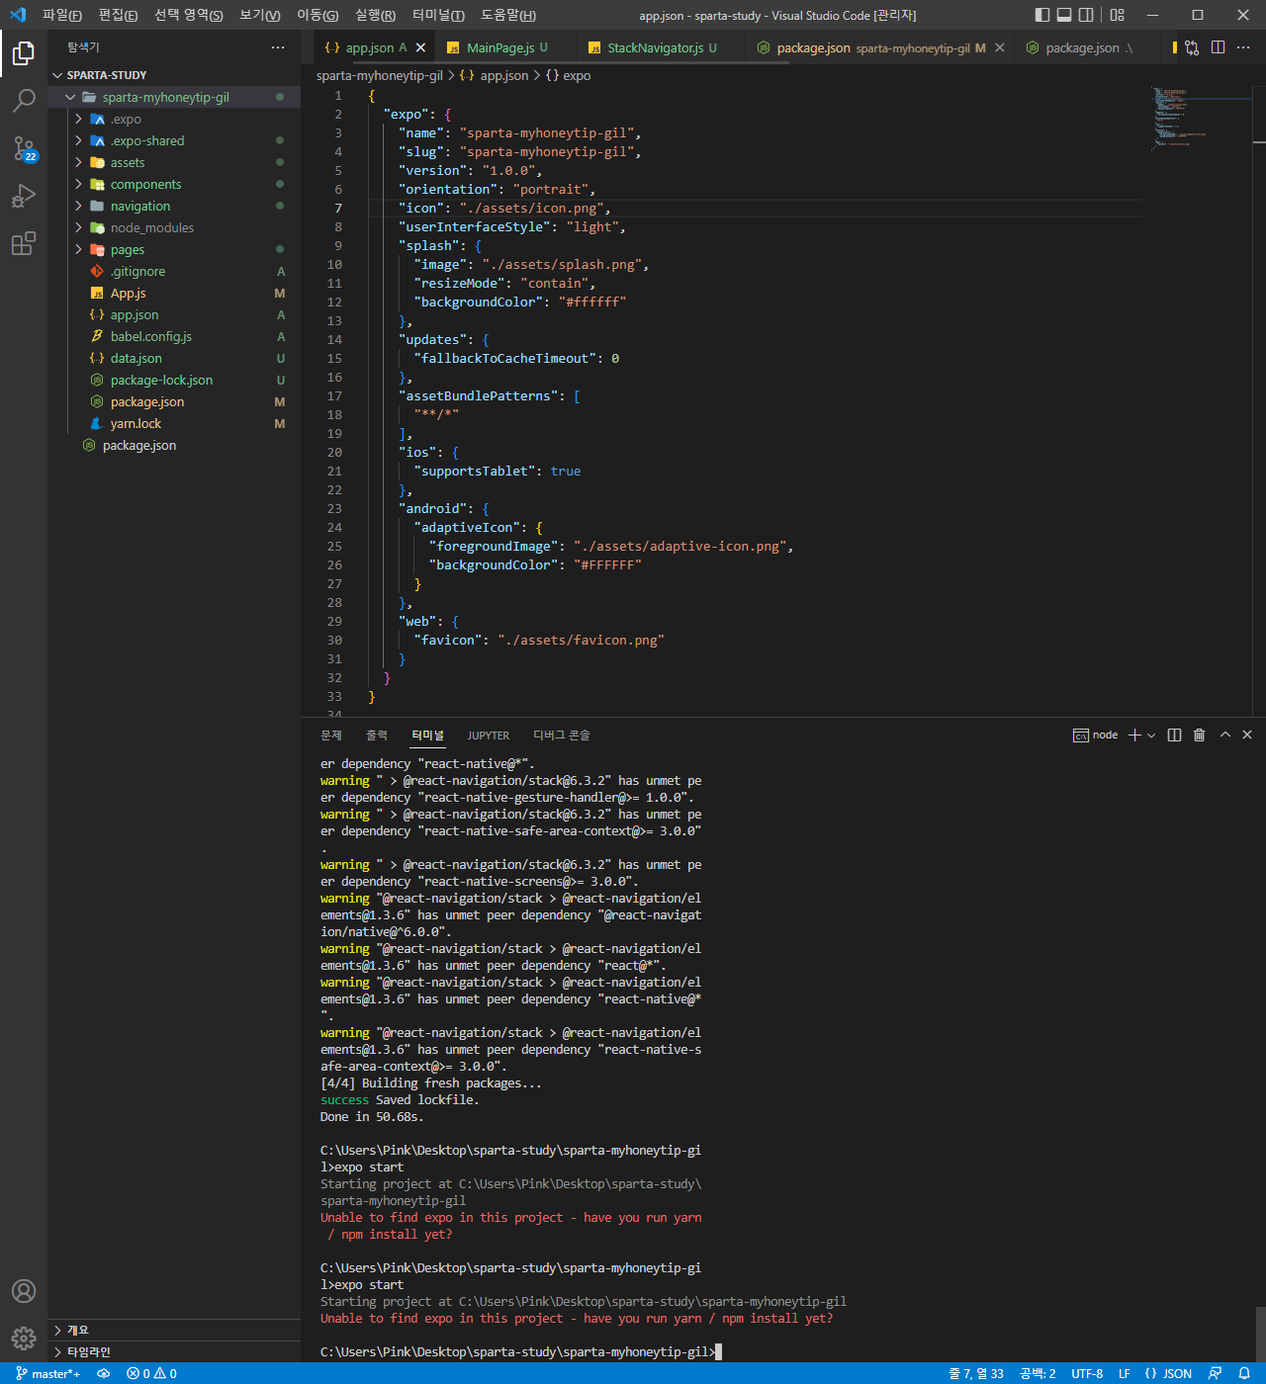Toggle the primary side bar visibility

pos(1042,15)
